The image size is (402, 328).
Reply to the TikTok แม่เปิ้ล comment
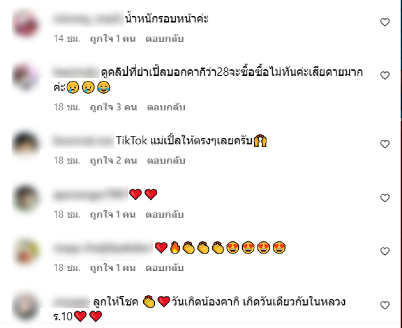(x=166, y=160)
